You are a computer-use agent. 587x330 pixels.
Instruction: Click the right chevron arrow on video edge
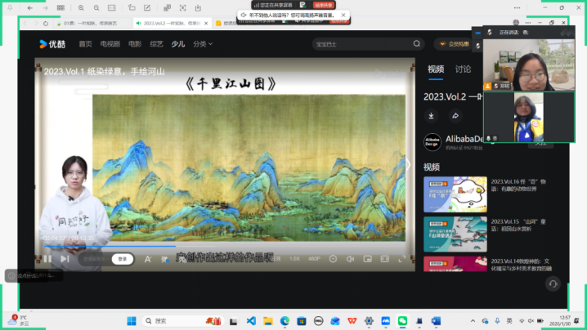pyautogui.click(x=408, y=165)
